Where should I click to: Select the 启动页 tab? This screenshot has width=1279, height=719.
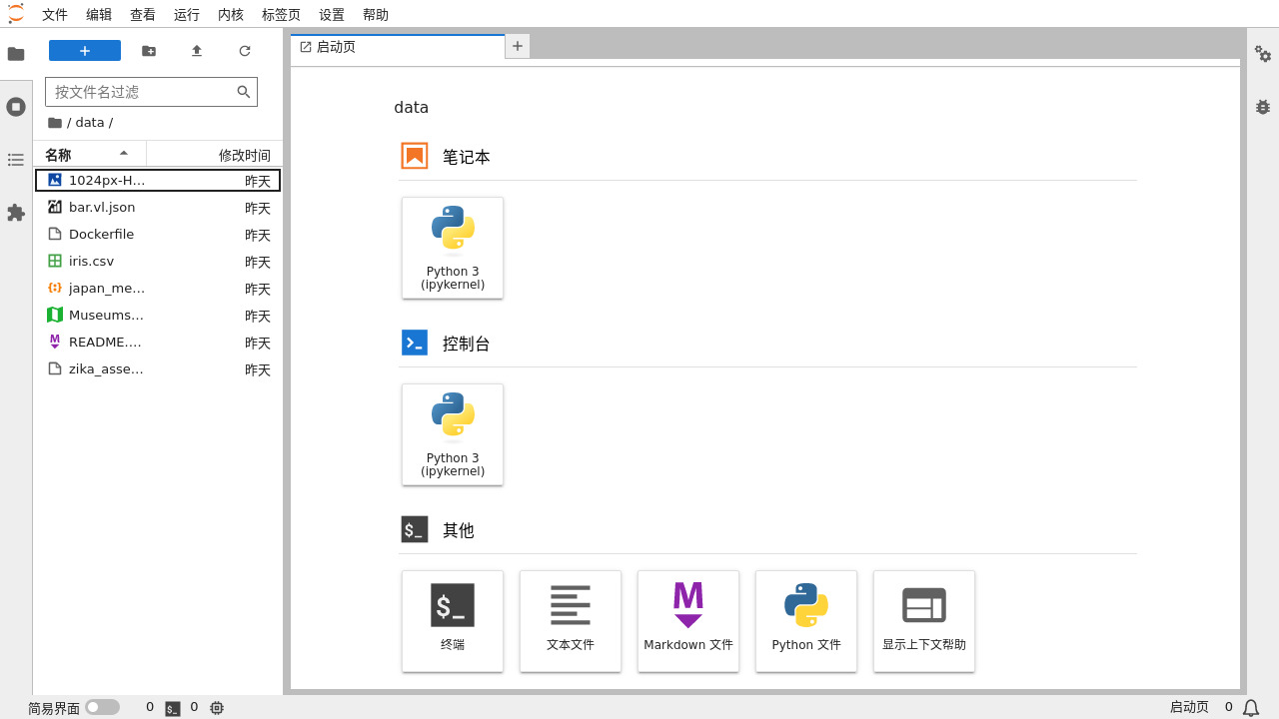click(x=398, y=47)
